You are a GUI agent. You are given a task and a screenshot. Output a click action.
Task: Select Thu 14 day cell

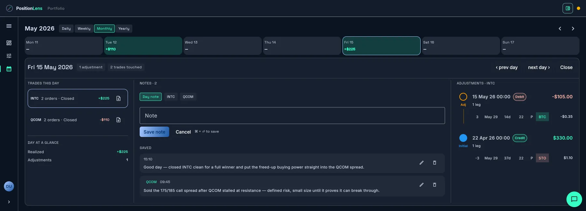coord(302,46)
